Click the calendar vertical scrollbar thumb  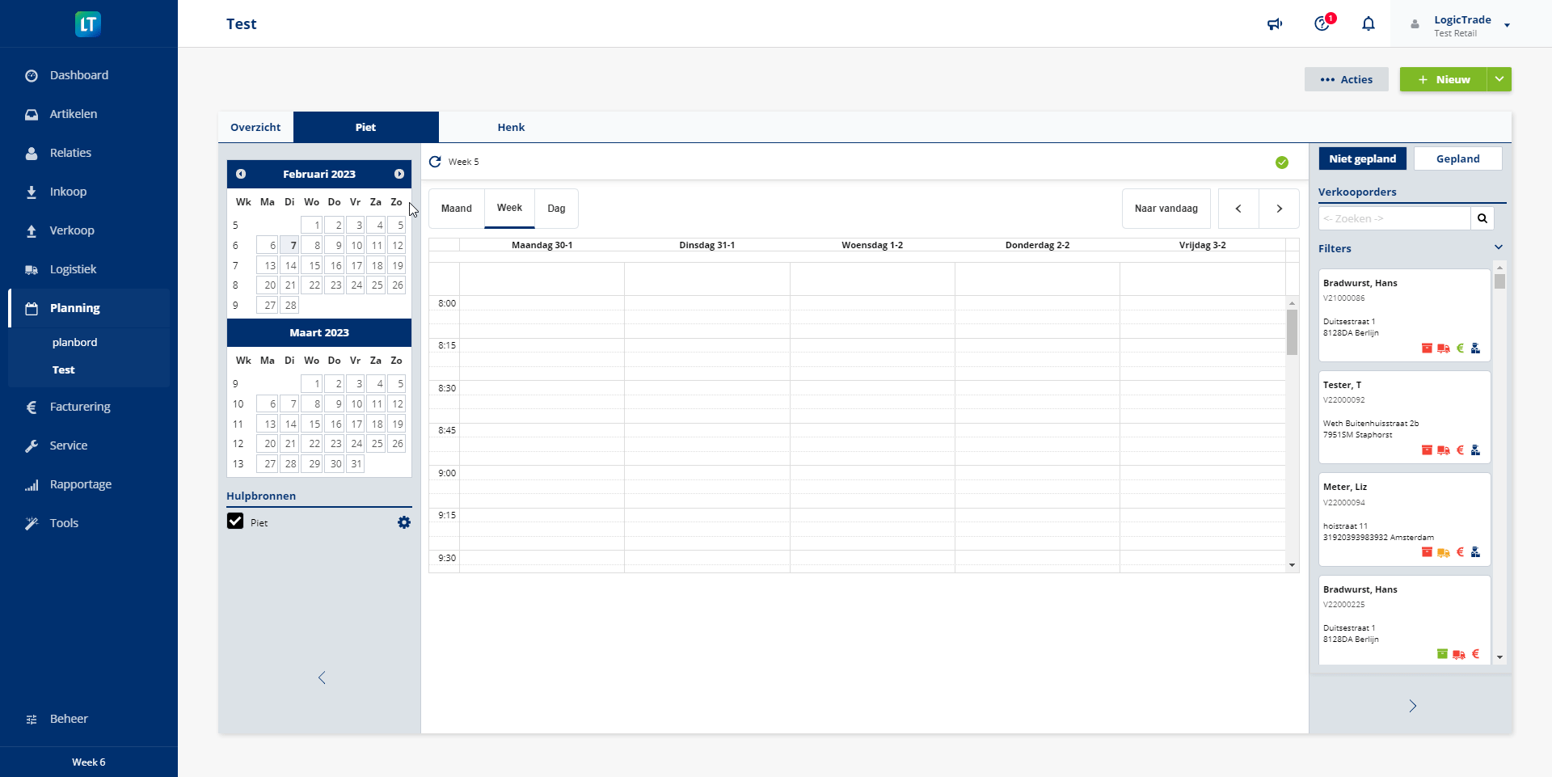tap(1292, 332)
